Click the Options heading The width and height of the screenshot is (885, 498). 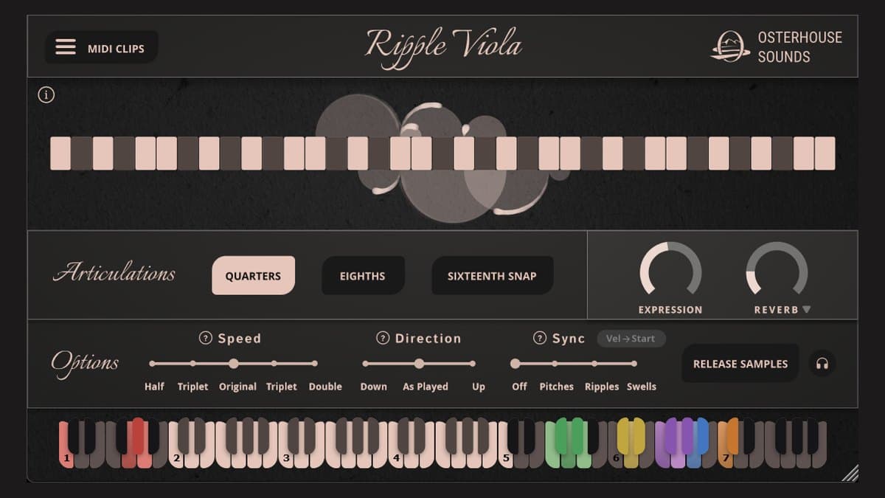(85, 362)
